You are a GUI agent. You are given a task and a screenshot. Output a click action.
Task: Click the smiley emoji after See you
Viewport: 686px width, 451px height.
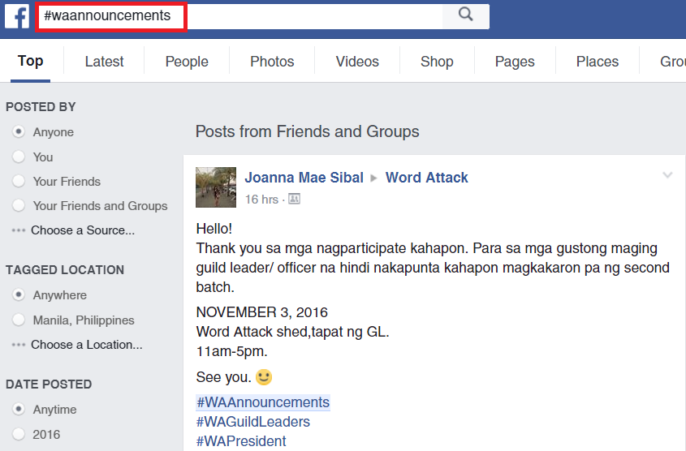pos(264,377)
